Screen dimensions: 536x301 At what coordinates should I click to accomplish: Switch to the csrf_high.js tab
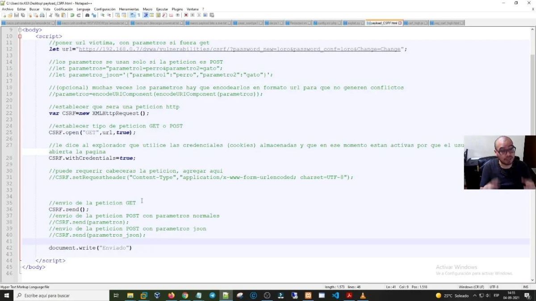(x=415, y=23)
